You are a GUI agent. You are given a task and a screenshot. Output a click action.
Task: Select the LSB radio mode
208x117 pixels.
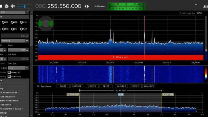tap(12, 22)
